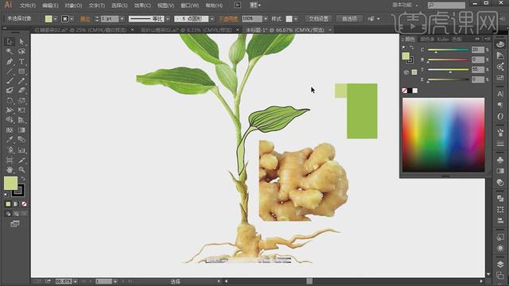Open the 对象(O) menu
The height and width of the screenshot is (286, 509).
coord(73,6)
